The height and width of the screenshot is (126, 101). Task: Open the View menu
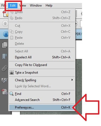pos(23,5)
